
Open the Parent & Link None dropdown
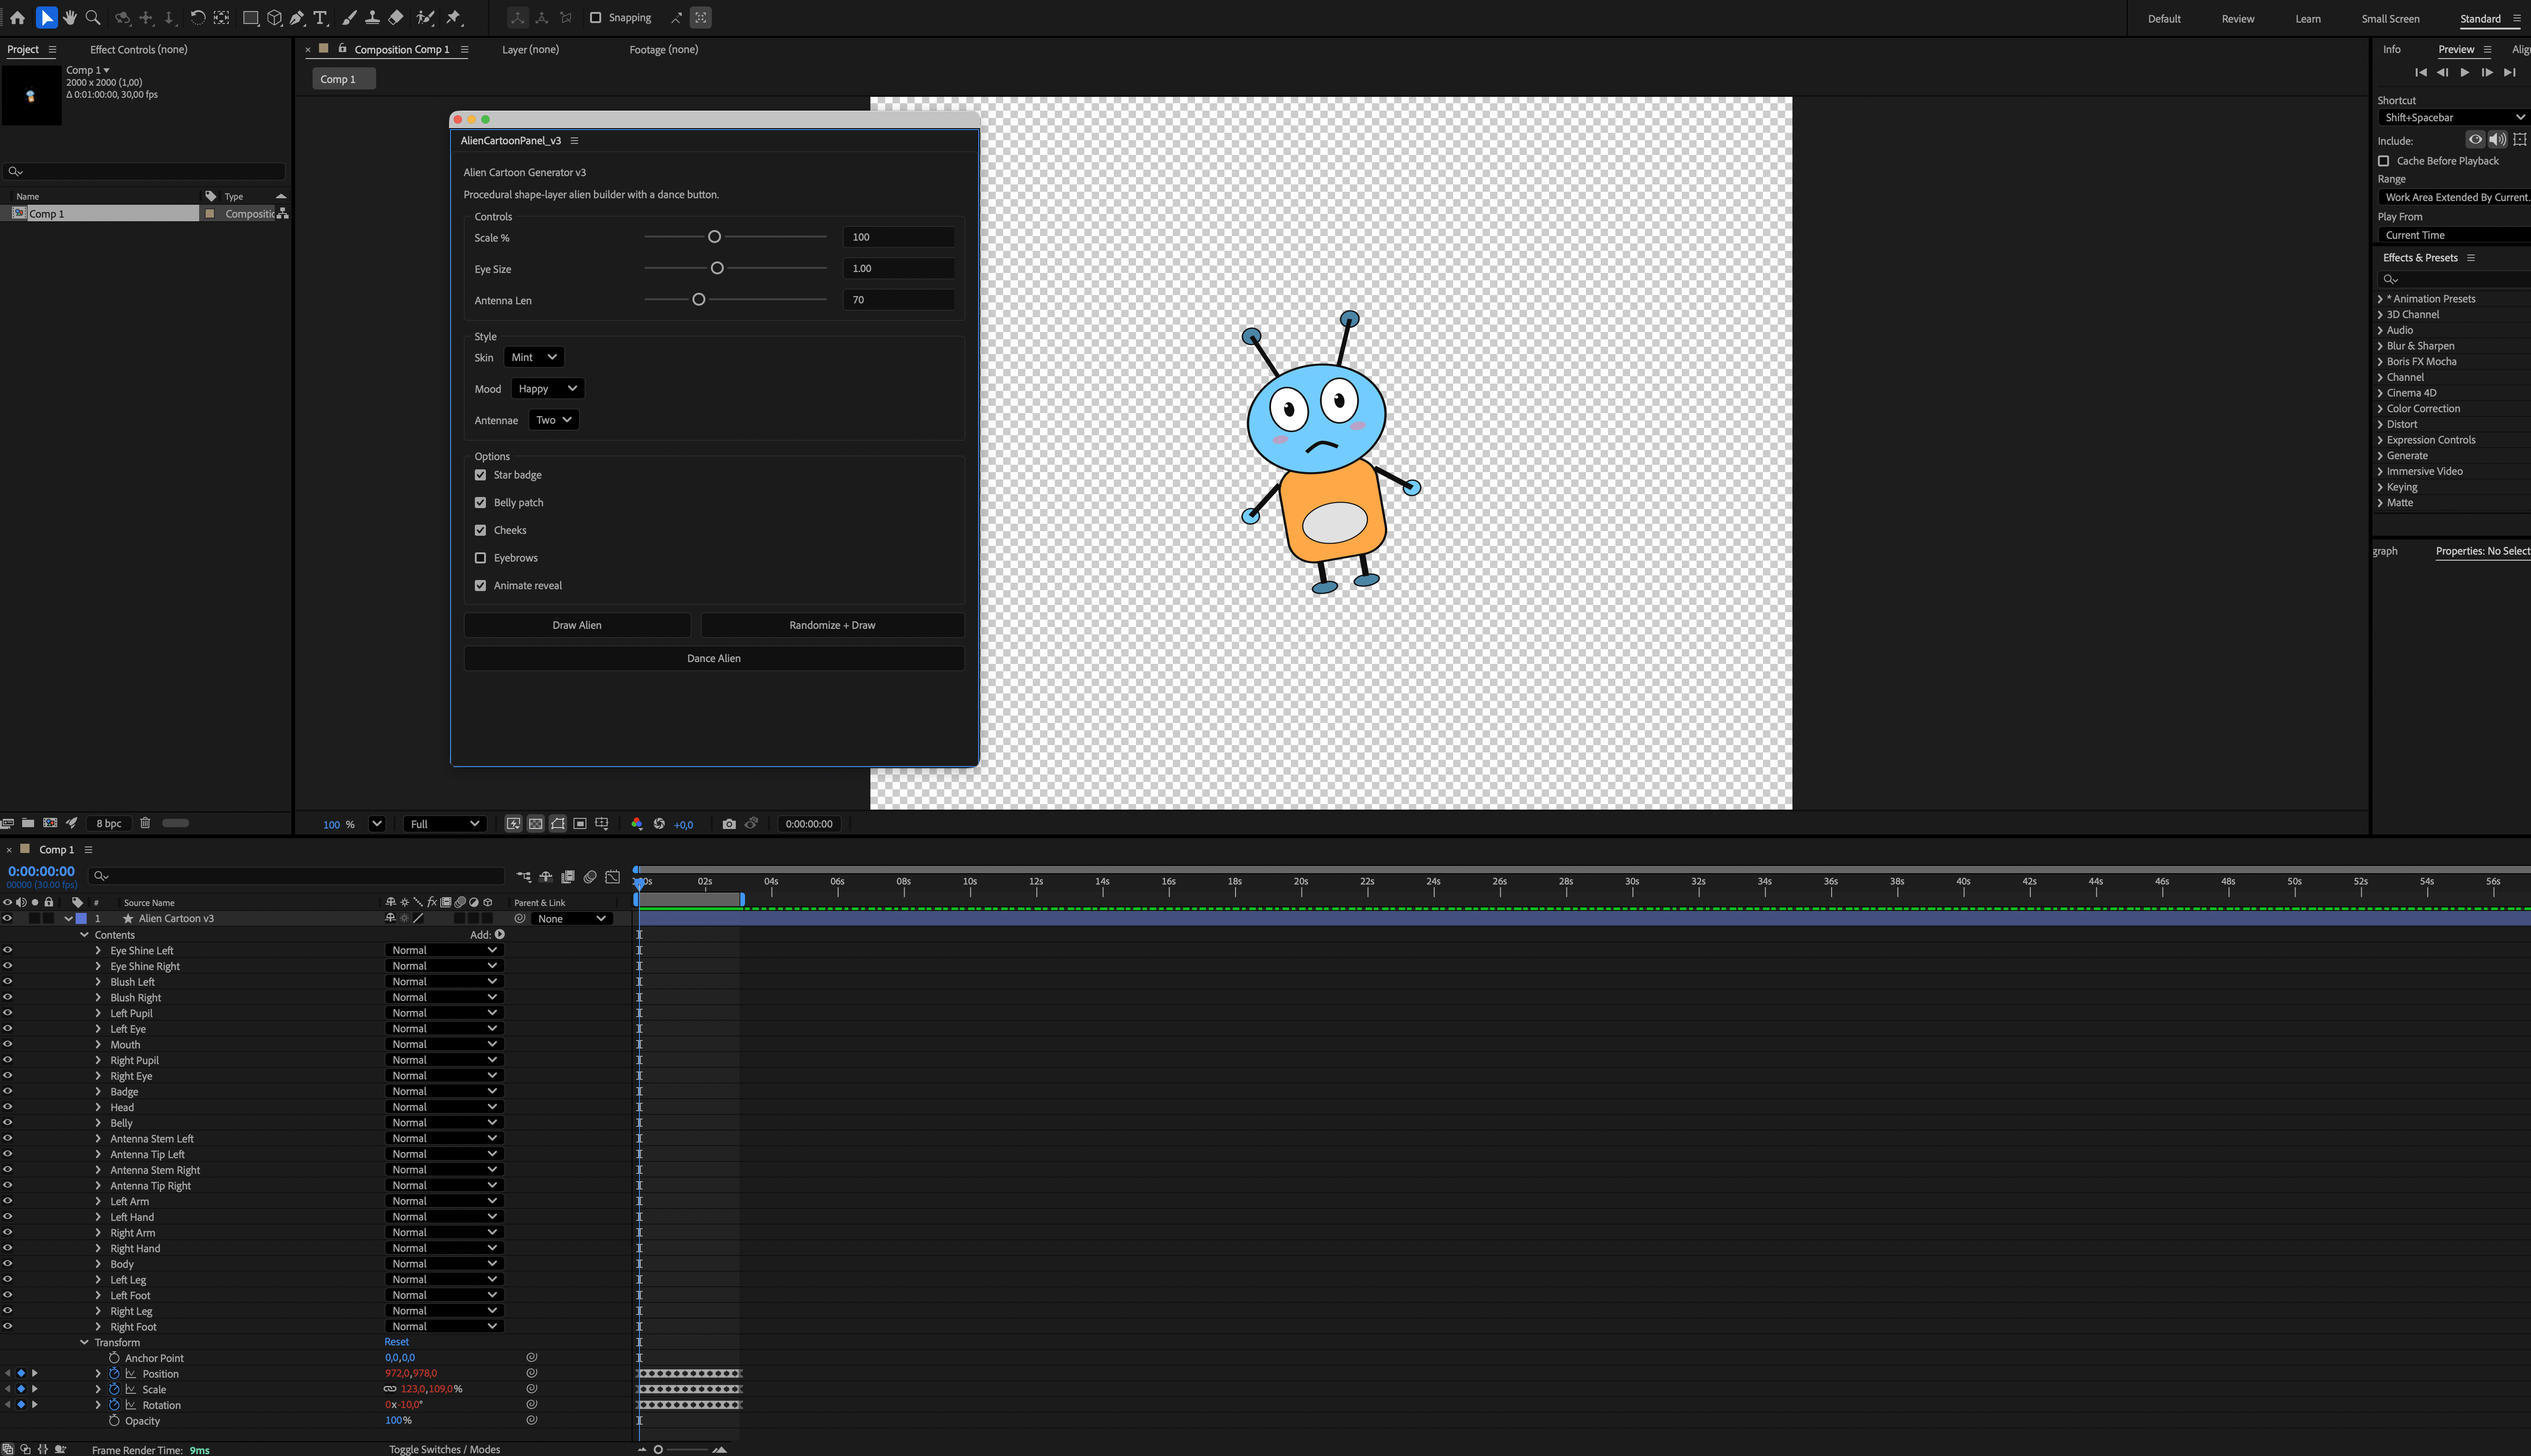coord(572,918)
